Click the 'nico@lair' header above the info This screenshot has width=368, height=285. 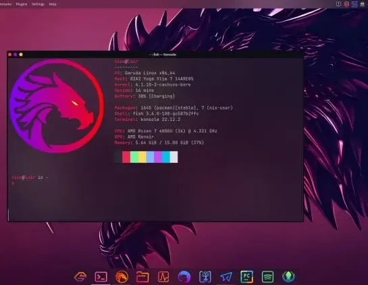(126, 61)
